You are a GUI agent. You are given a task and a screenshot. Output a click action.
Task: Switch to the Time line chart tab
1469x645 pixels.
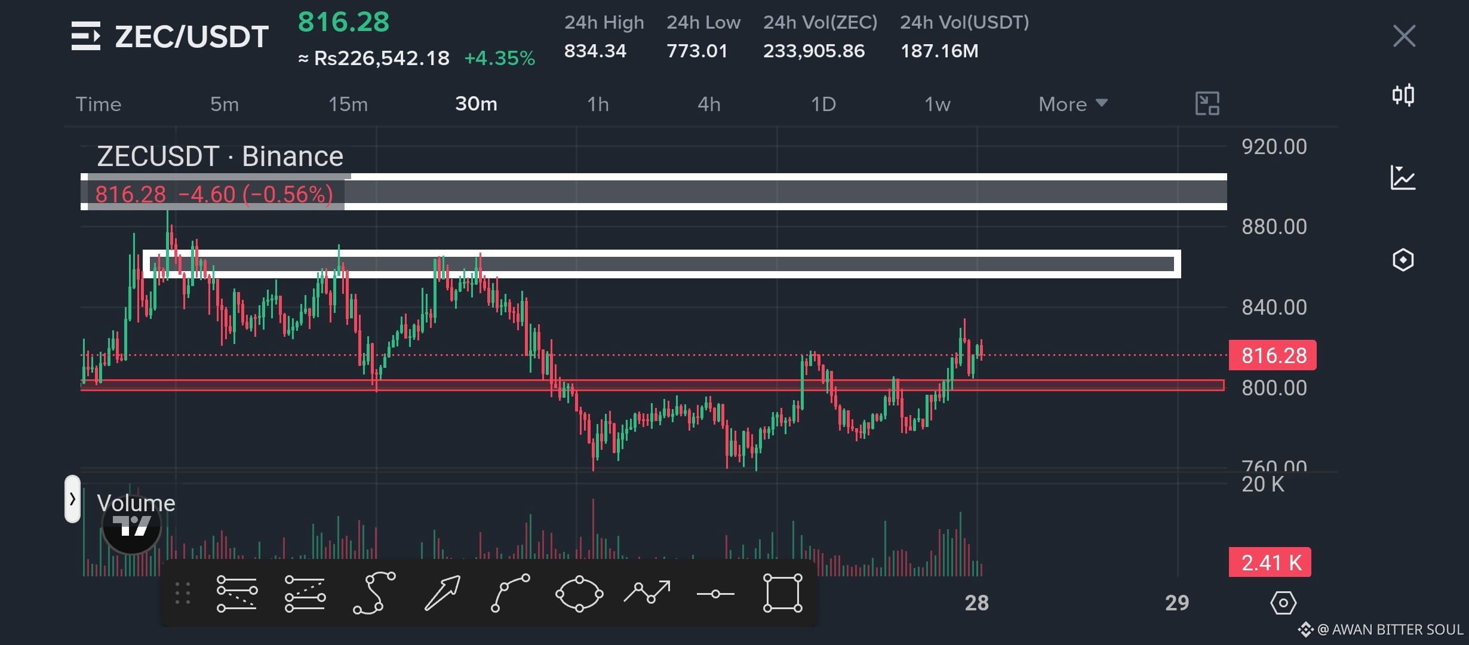tap(99, 104)
